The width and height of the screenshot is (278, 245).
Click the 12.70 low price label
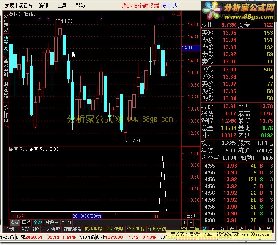click(x=135, y=141)
